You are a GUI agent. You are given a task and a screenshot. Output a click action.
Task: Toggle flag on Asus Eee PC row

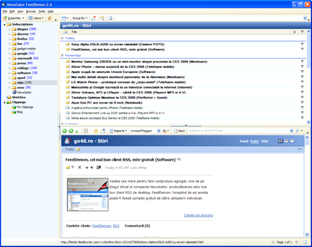[302, 103]
